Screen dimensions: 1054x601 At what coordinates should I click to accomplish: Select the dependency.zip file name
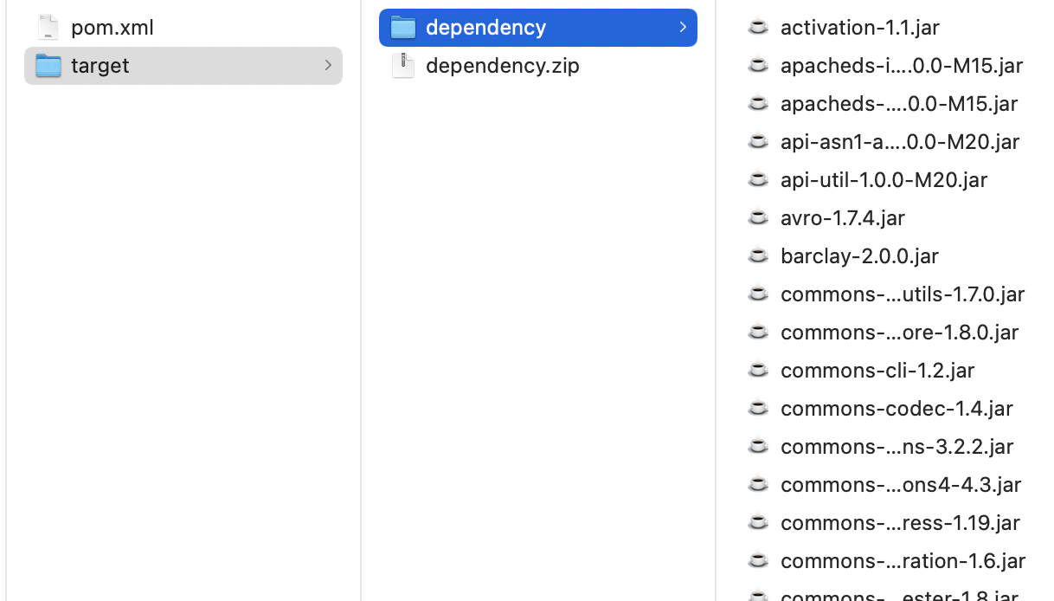(x=503, y=66)
